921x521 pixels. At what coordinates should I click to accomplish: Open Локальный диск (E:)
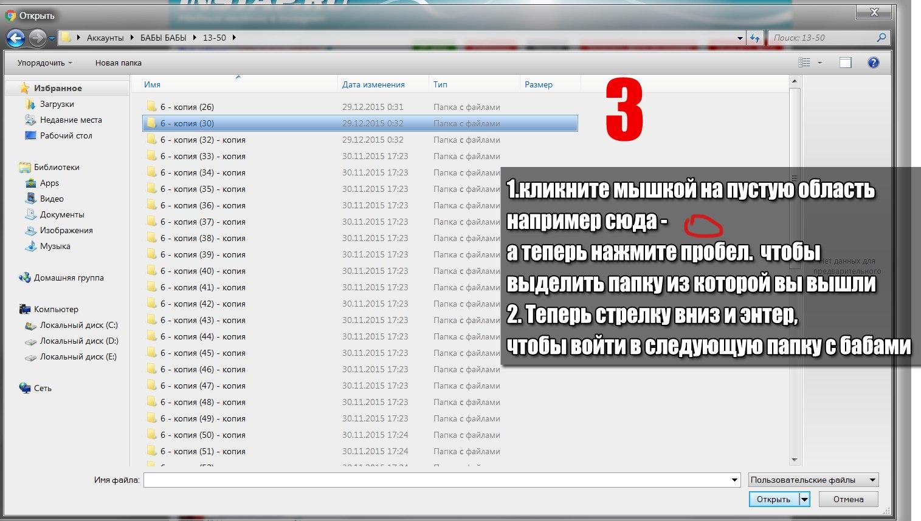78,356
